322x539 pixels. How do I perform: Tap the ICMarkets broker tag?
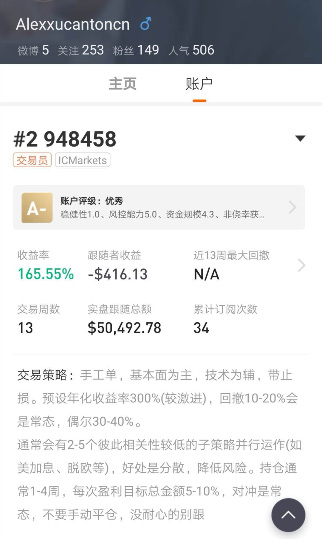coord(83,160)
